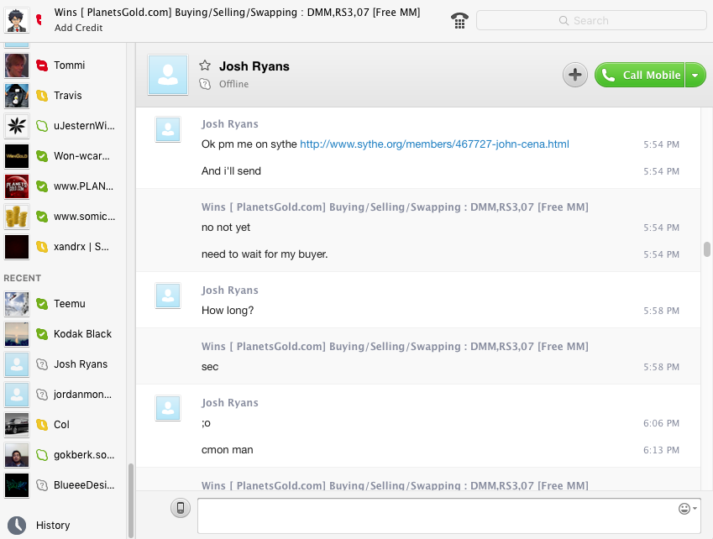This screenshot has width=713, height=539.
Task: Select contact Tommi
Action: tap(63, 65)
